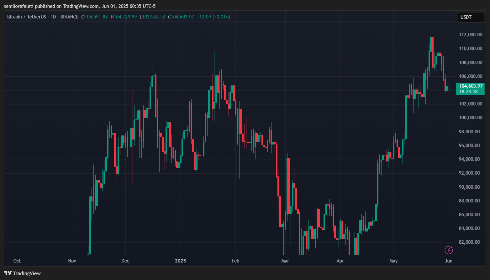
Task: Select the high value H104,729.99
Action: tap(124, 17)
